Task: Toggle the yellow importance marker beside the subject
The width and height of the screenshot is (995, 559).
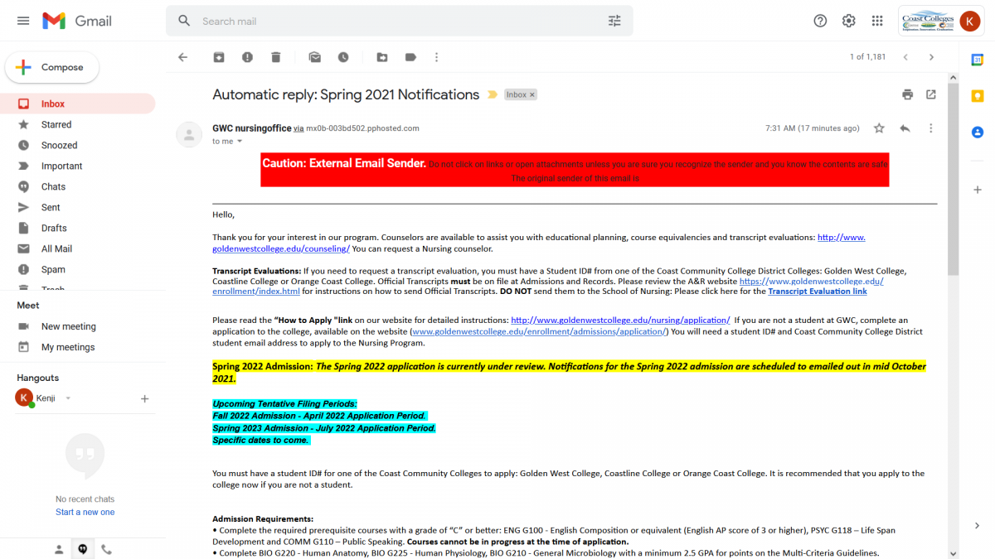Action: coord(493,94)
